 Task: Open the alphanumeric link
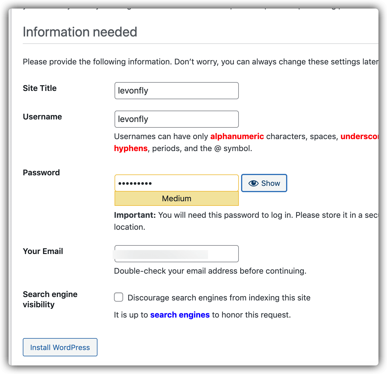point(237,136)
